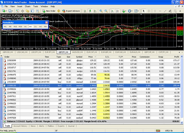
Task: Open the Charts menu
Action: [x=28, y=6]
